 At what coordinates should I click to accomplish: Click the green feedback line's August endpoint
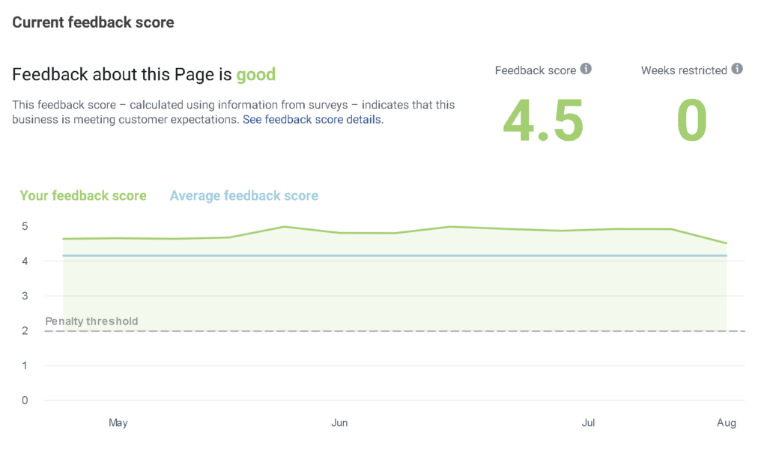pos(727,243)
